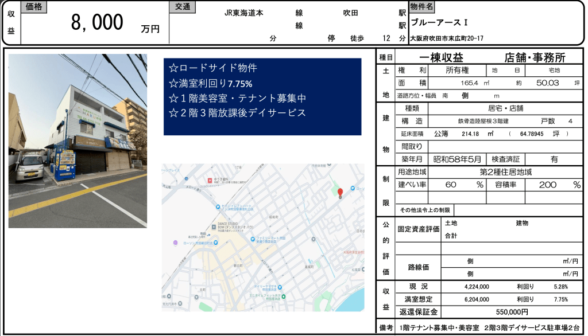
Task: Click the purple marker at the map's left edge
Action: [176, 243]
